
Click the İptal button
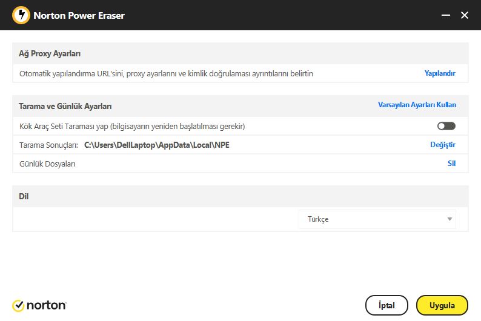coord(386,305)
